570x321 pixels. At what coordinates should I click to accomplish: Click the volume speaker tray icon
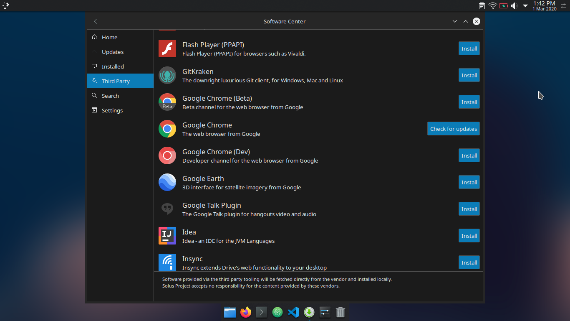(514, 6)
